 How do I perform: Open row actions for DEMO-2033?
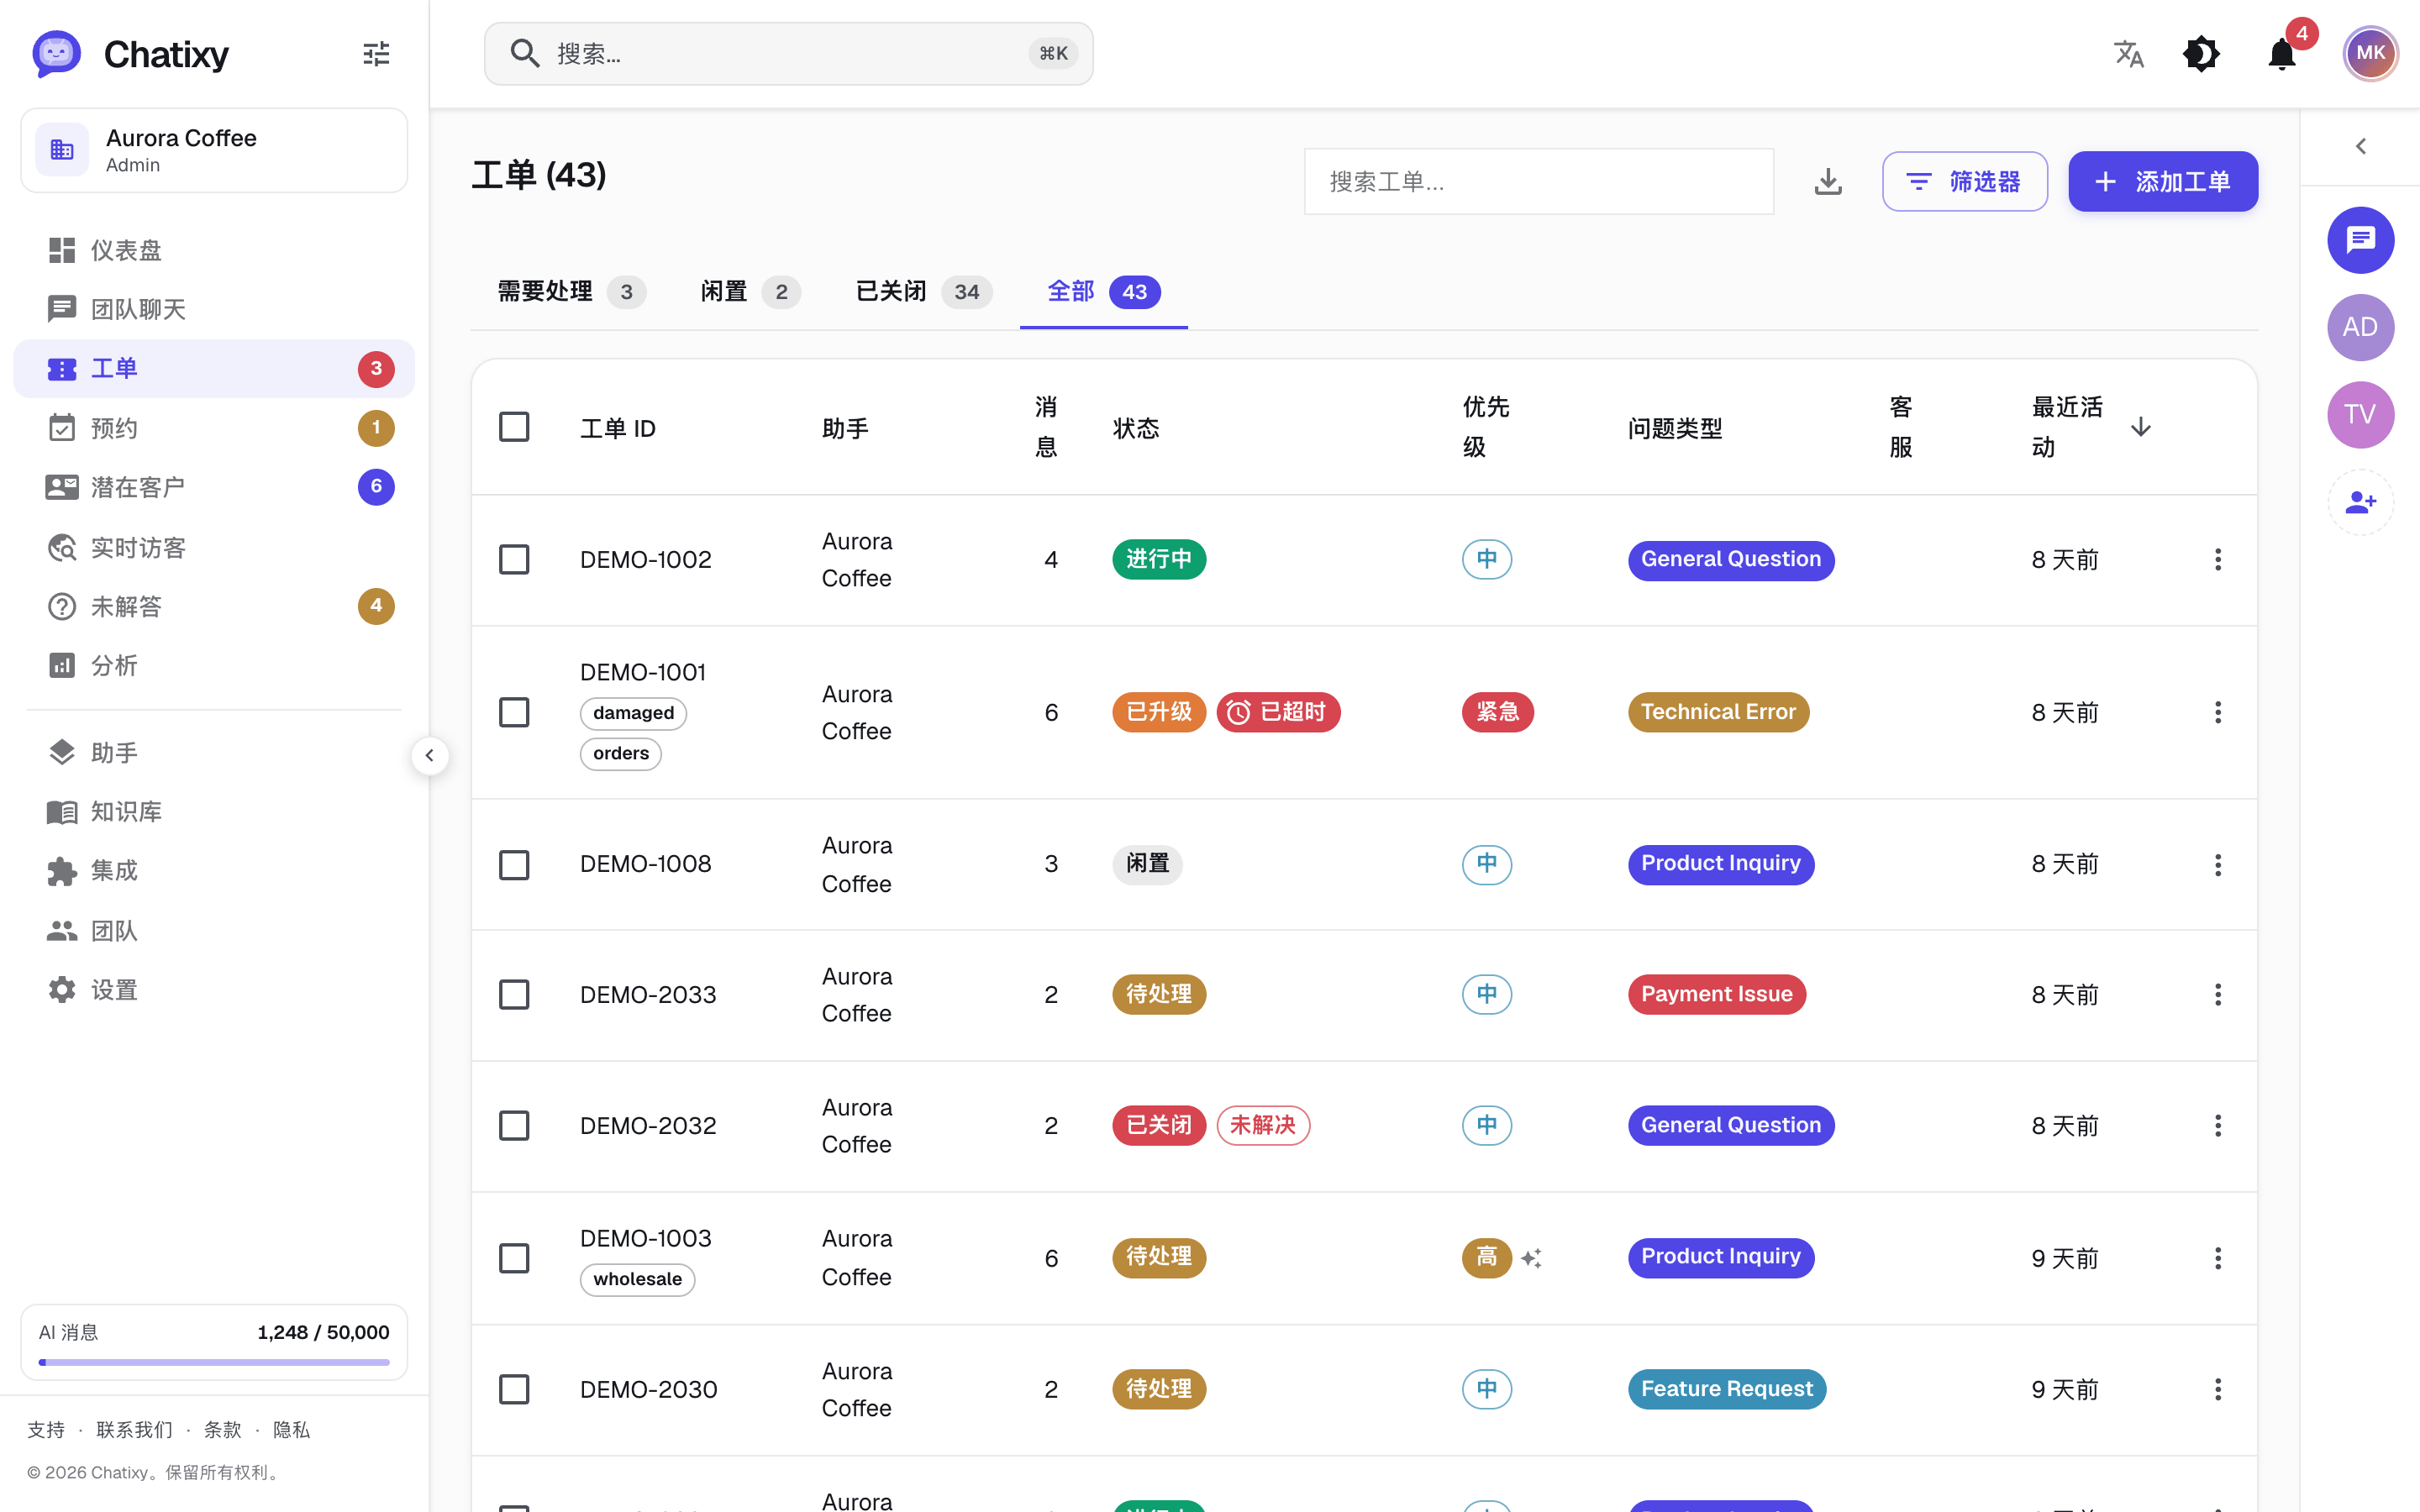coord(2217,994)
